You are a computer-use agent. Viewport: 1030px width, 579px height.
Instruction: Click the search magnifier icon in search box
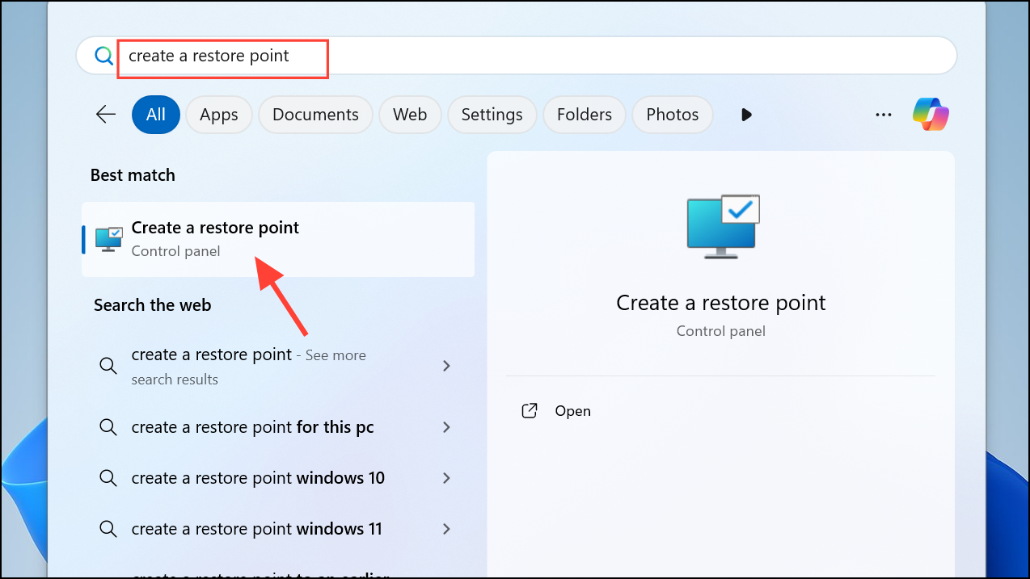[103, 56]
